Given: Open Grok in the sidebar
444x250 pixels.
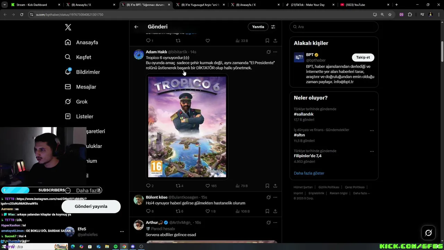Looking at the screenshot, I should tap(76, 102).
